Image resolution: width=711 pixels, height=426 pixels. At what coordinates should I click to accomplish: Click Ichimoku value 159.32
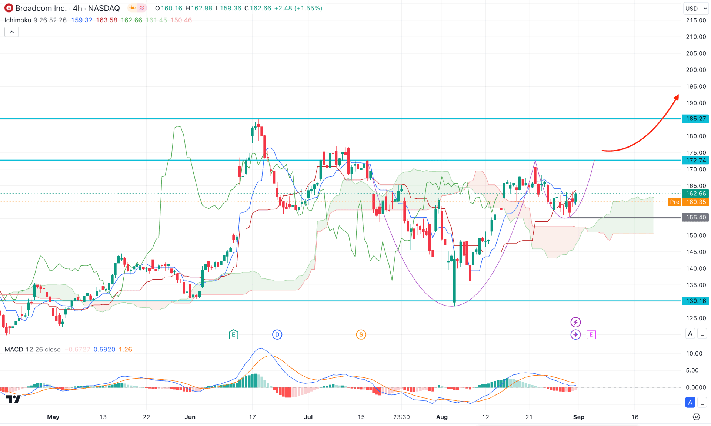click(x=81, y=20)
